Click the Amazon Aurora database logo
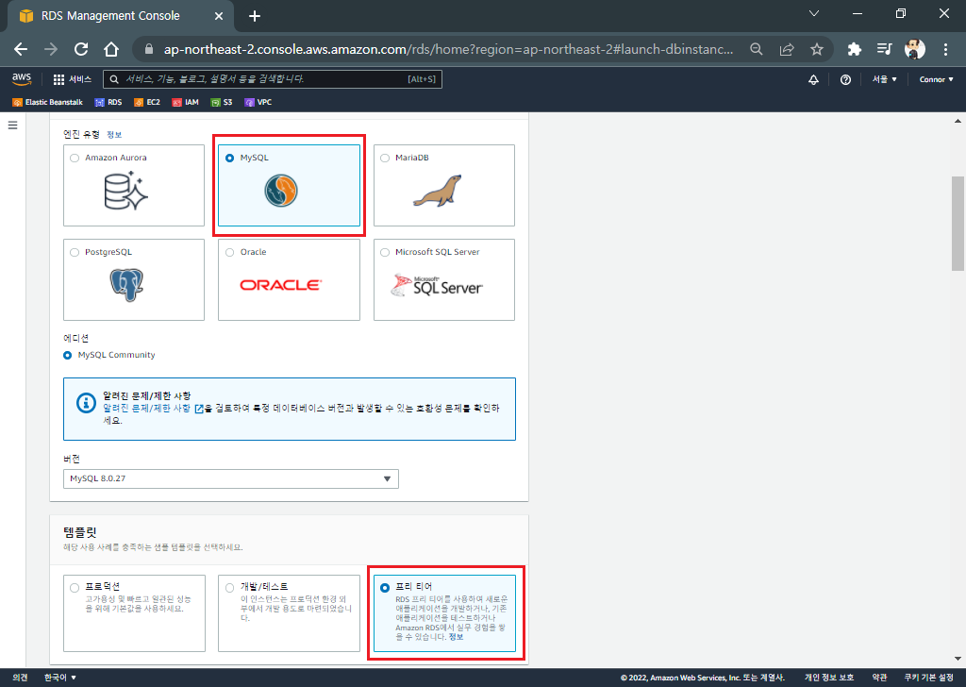 pos(126,191)
